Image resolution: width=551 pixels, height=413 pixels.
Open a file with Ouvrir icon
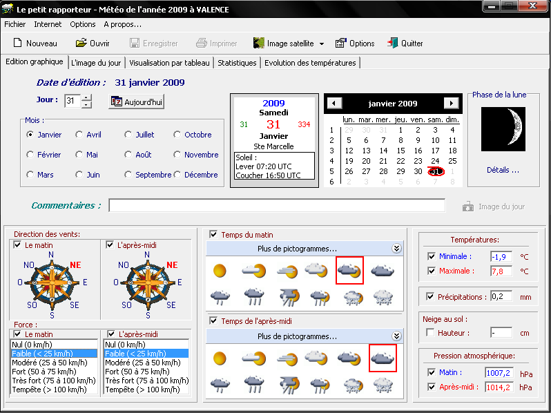click(80, 44)
